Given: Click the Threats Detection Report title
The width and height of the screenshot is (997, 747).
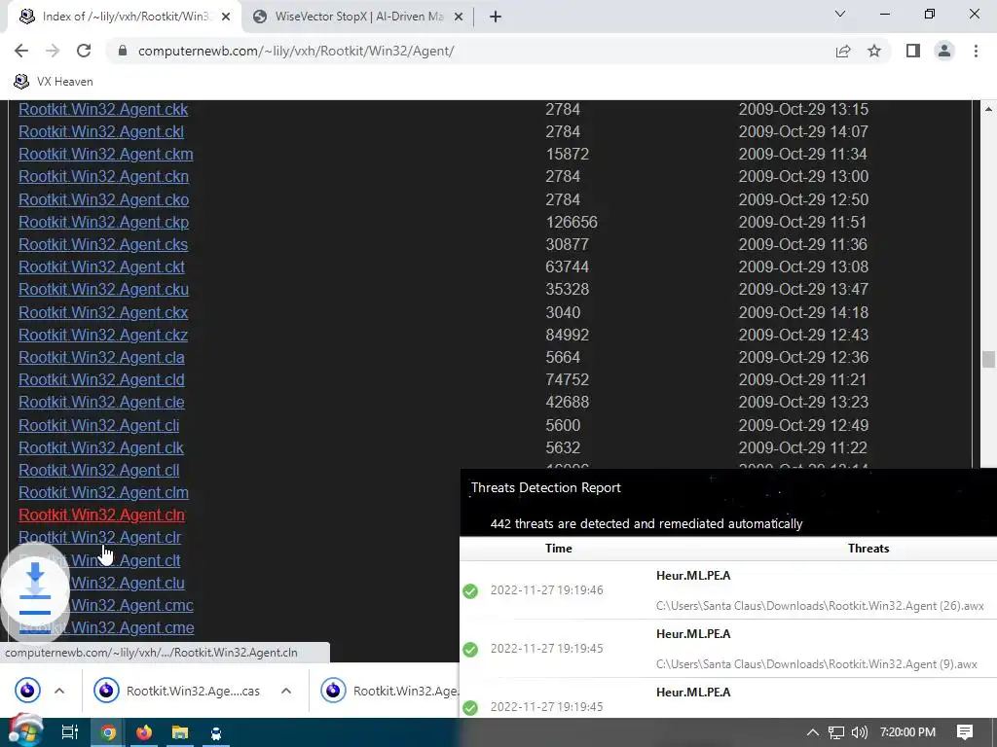Looking at the screenshot, I should 545,487.
